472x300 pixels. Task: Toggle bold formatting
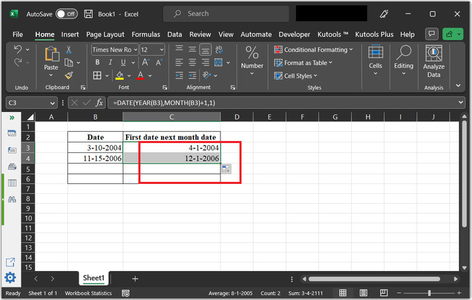[x=96, y=63]
